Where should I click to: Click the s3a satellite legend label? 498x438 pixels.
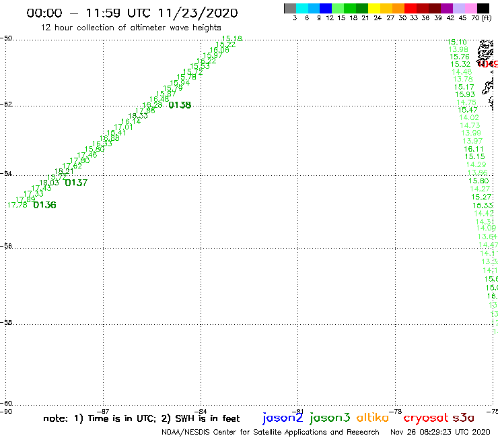[464, 418]
